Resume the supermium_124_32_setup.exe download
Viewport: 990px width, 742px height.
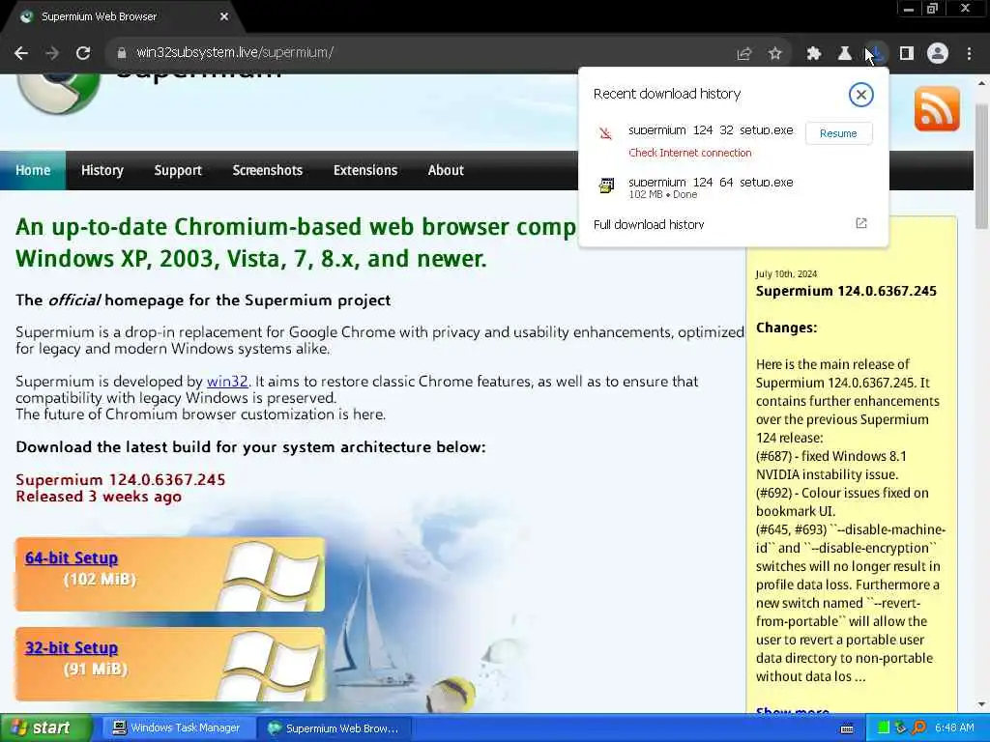click(838, 133)
